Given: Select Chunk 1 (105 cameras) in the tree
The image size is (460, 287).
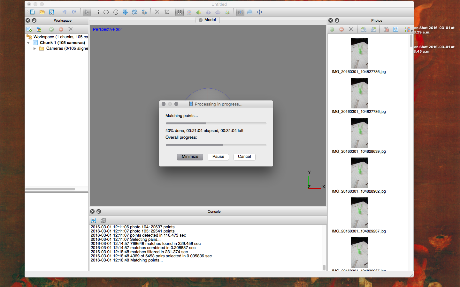Looking at the screenshot, I should click(62, 43).
